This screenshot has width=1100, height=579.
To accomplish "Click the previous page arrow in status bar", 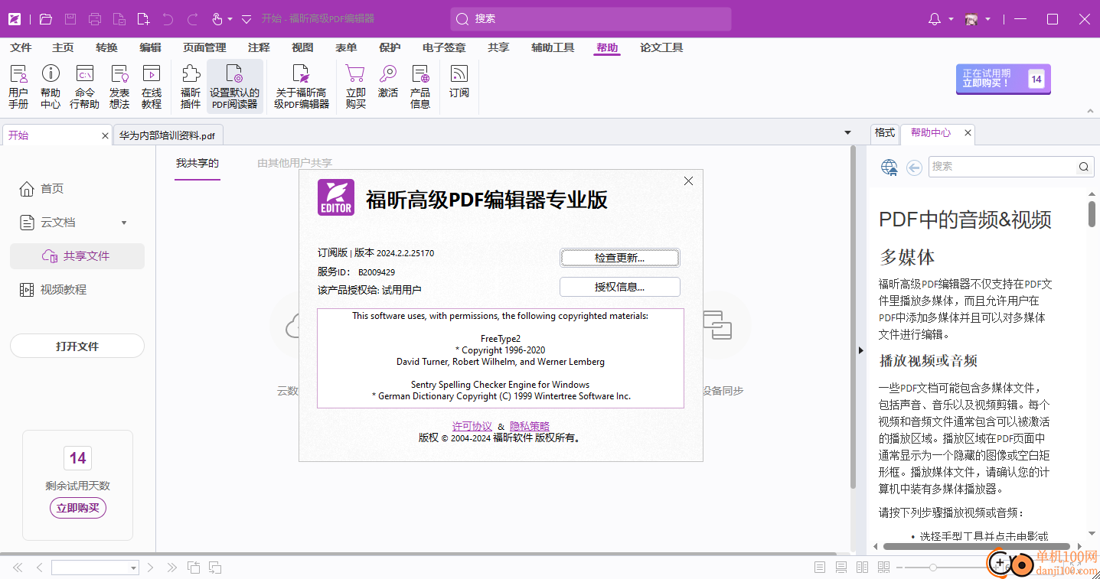I will pyautogui.click(x=40, y=568).
